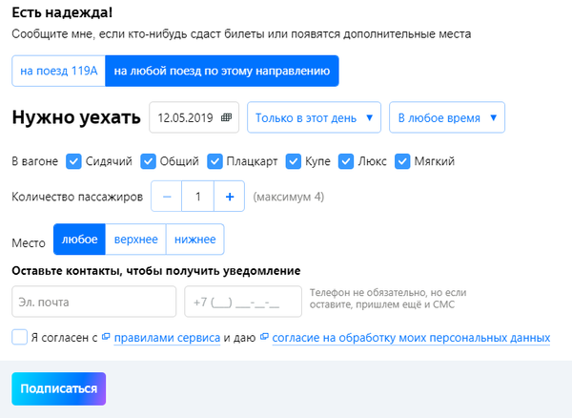Screen dimensions: 572x418
Task: Increase passenger count with plus button
Action: click(x=230, y=197)
